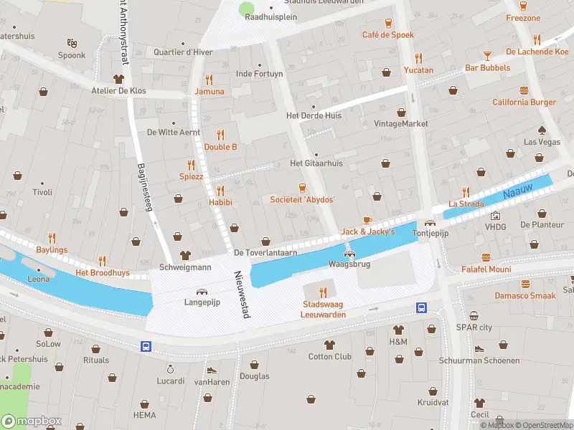Click the Bar Bubbels cocktail glass icon

pos(487,56)
